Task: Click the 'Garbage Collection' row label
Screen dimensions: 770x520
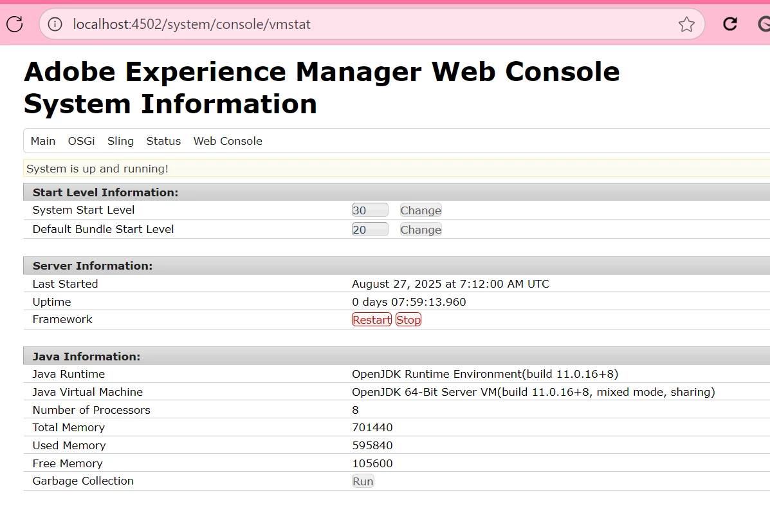Action: click(x=83, y=481)
